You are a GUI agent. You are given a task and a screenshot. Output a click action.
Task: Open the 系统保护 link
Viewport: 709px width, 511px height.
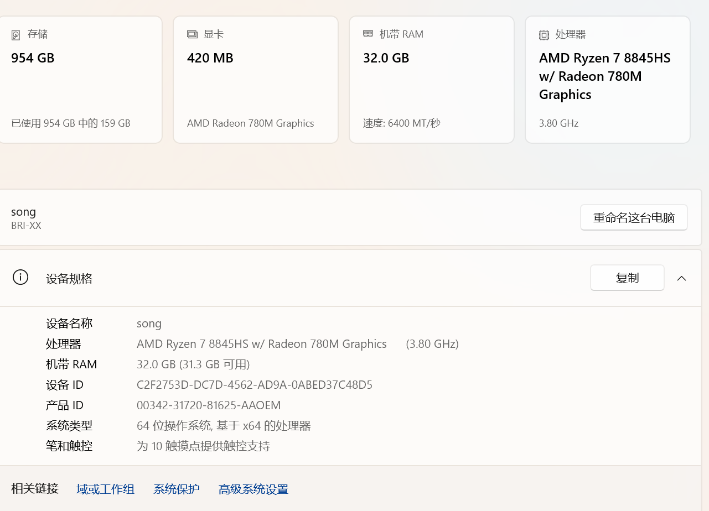(x=177, y=489)
